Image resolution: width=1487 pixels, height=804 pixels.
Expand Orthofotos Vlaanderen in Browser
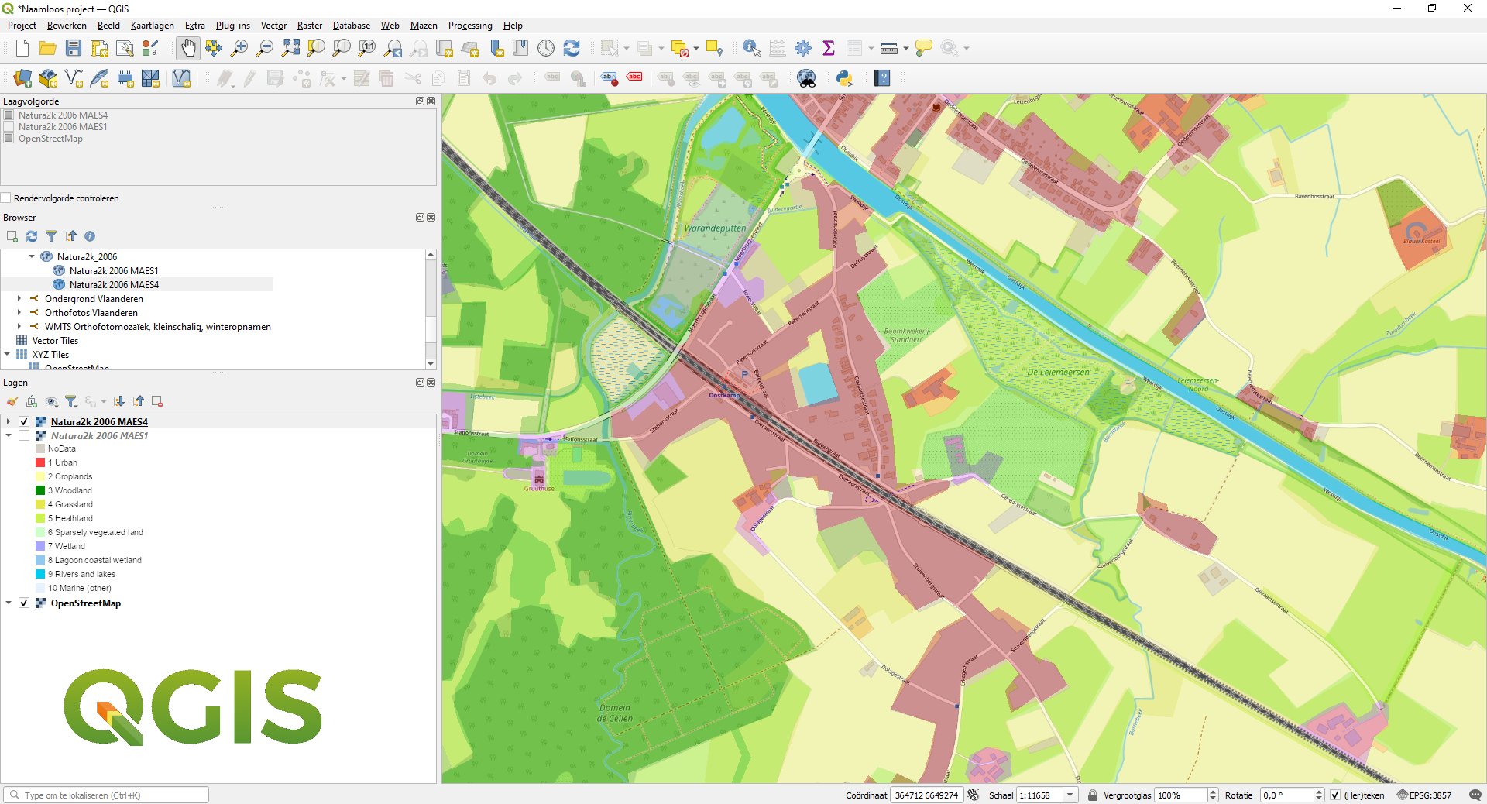click(19, 313)
